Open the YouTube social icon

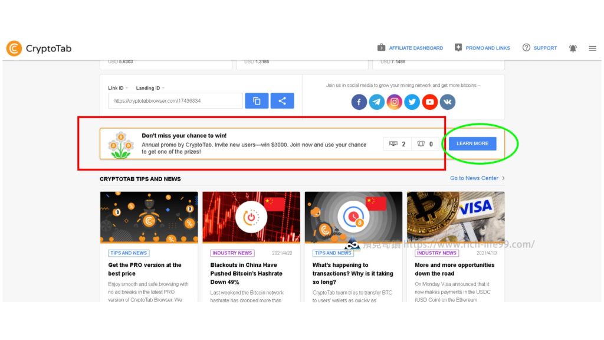[430, 102]
